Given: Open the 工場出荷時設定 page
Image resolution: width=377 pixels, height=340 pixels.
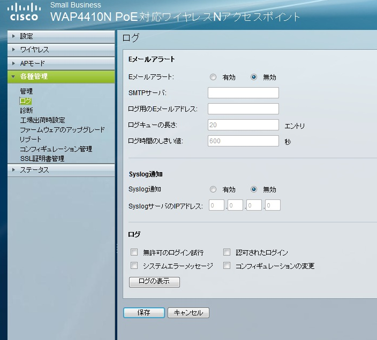Looking at the screenshot, I should 42,120.
